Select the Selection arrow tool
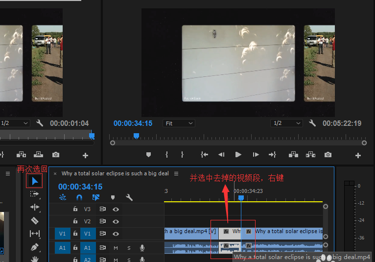This screenshot has width=375, height=262. click(35, 181)
